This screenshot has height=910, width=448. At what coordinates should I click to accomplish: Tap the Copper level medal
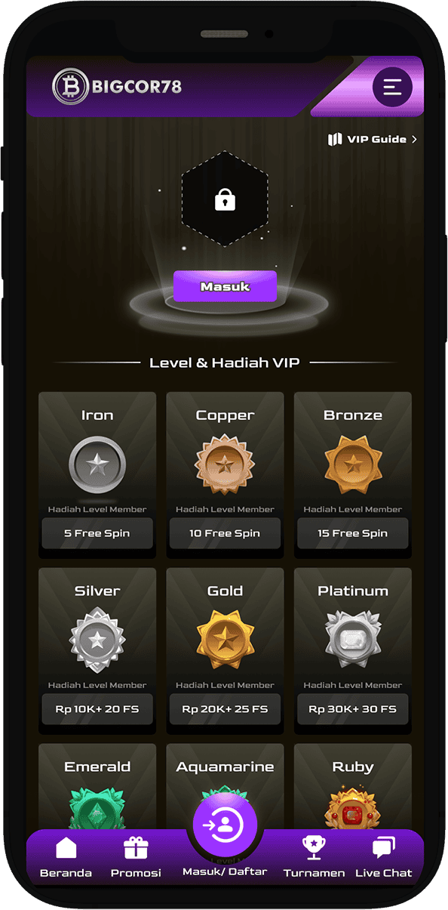[225, 465]
